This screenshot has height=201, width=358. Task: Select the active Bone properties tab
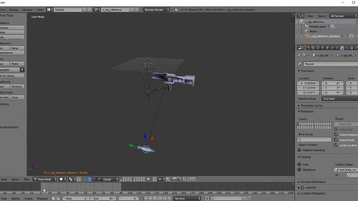(342, 47)
